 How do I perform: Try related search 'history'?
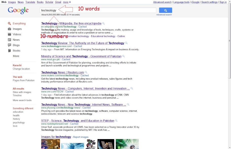pyautogui.click(x=16, y=119)
